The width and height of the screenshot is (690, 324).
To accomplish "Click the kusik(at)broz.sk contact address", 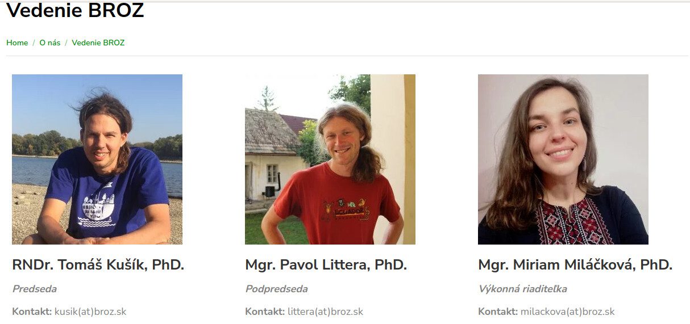I will [x=90, y=312].
